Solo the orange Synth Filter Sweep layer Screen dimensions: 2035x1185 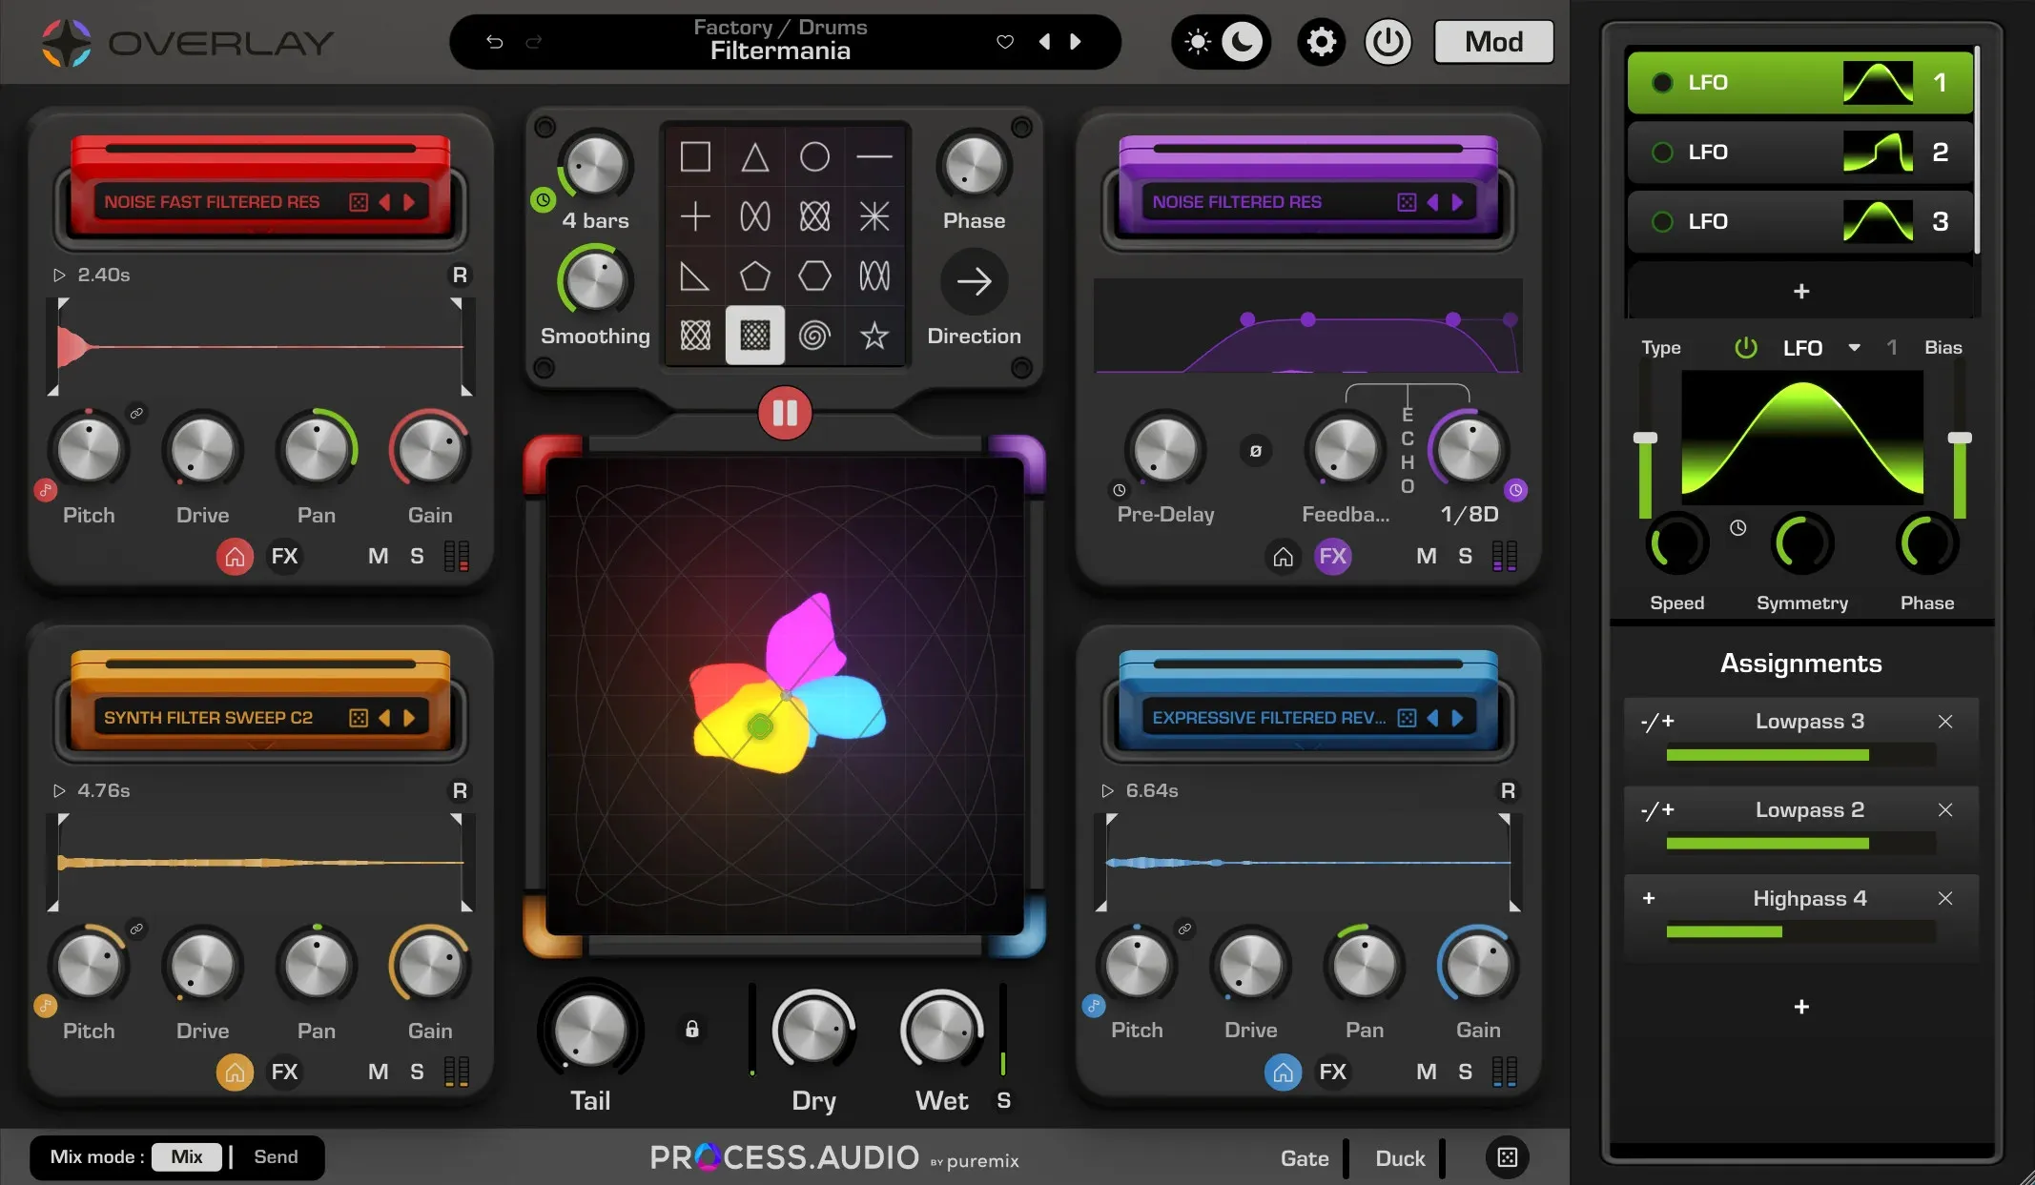[417, 1073]
